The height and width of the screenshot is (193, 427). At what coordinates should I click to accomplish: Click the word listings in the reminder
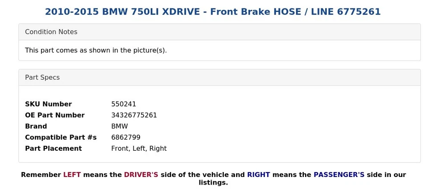[x=213, y=183]
